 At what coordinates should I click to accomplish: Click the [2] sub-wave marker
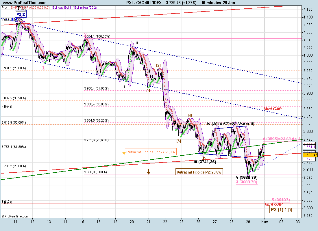tap(158, 66)
